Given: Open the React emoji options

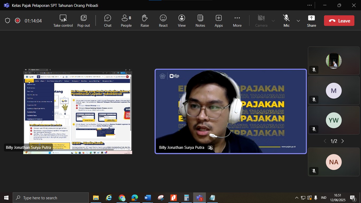Looking at the screenshot, I should (x=163, y=21).
